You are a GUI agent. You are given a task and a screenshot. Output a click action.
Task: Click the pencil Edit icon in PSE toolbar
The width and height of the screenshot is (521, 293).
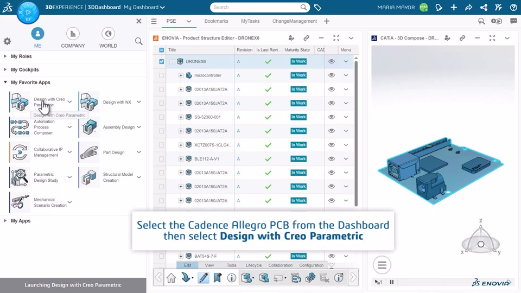(x=203, y=278)
